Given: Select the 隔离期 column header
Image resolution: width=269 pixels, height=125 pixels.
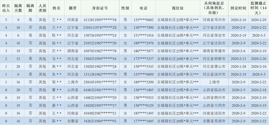Looking at the screenshot, I should pos(30,8).
